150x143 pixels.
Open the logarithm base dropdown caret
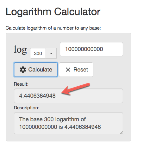click(x=51, y=53)
